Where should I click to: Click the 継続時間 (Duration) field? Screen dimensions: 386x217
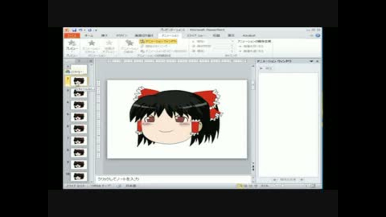[x=213, y=46]
